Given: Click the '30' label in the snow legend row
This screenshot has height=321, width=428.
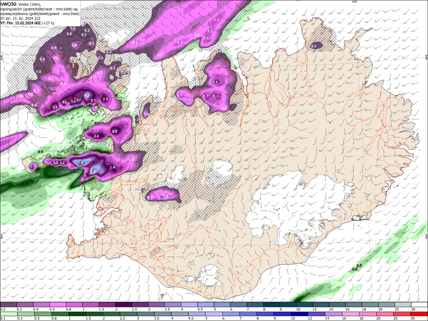Looking at the screenshot, I should (413, 310).
